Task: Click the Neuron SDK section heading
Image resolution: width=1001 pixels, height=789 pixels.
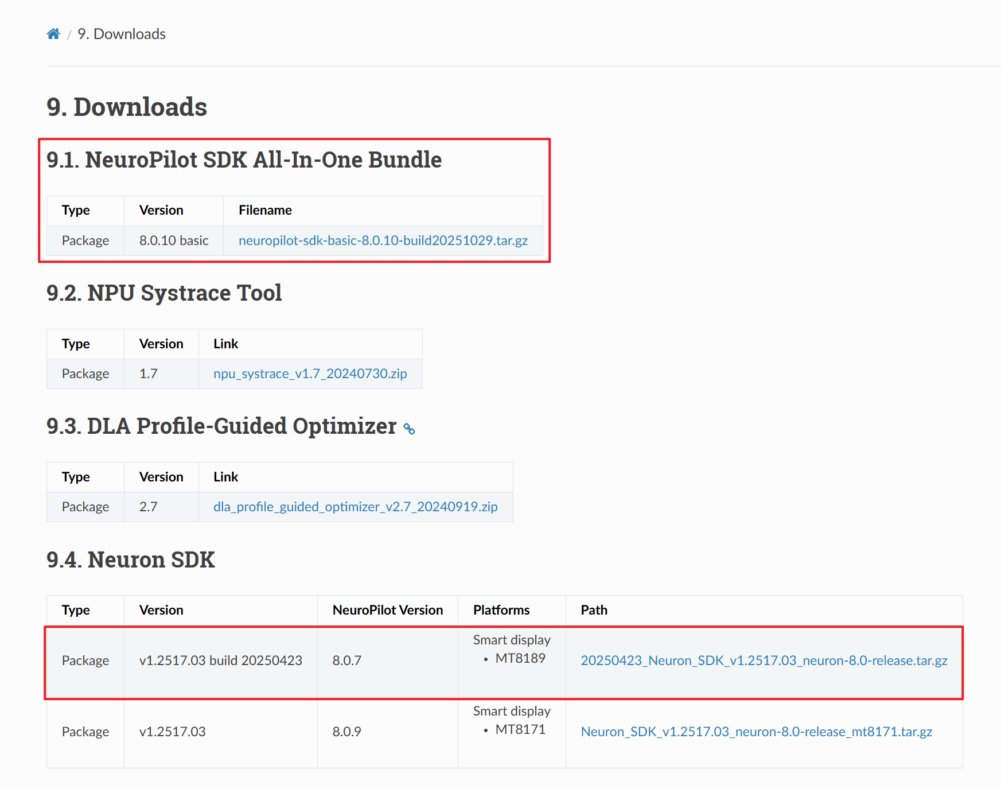Action: coord(131,559)
